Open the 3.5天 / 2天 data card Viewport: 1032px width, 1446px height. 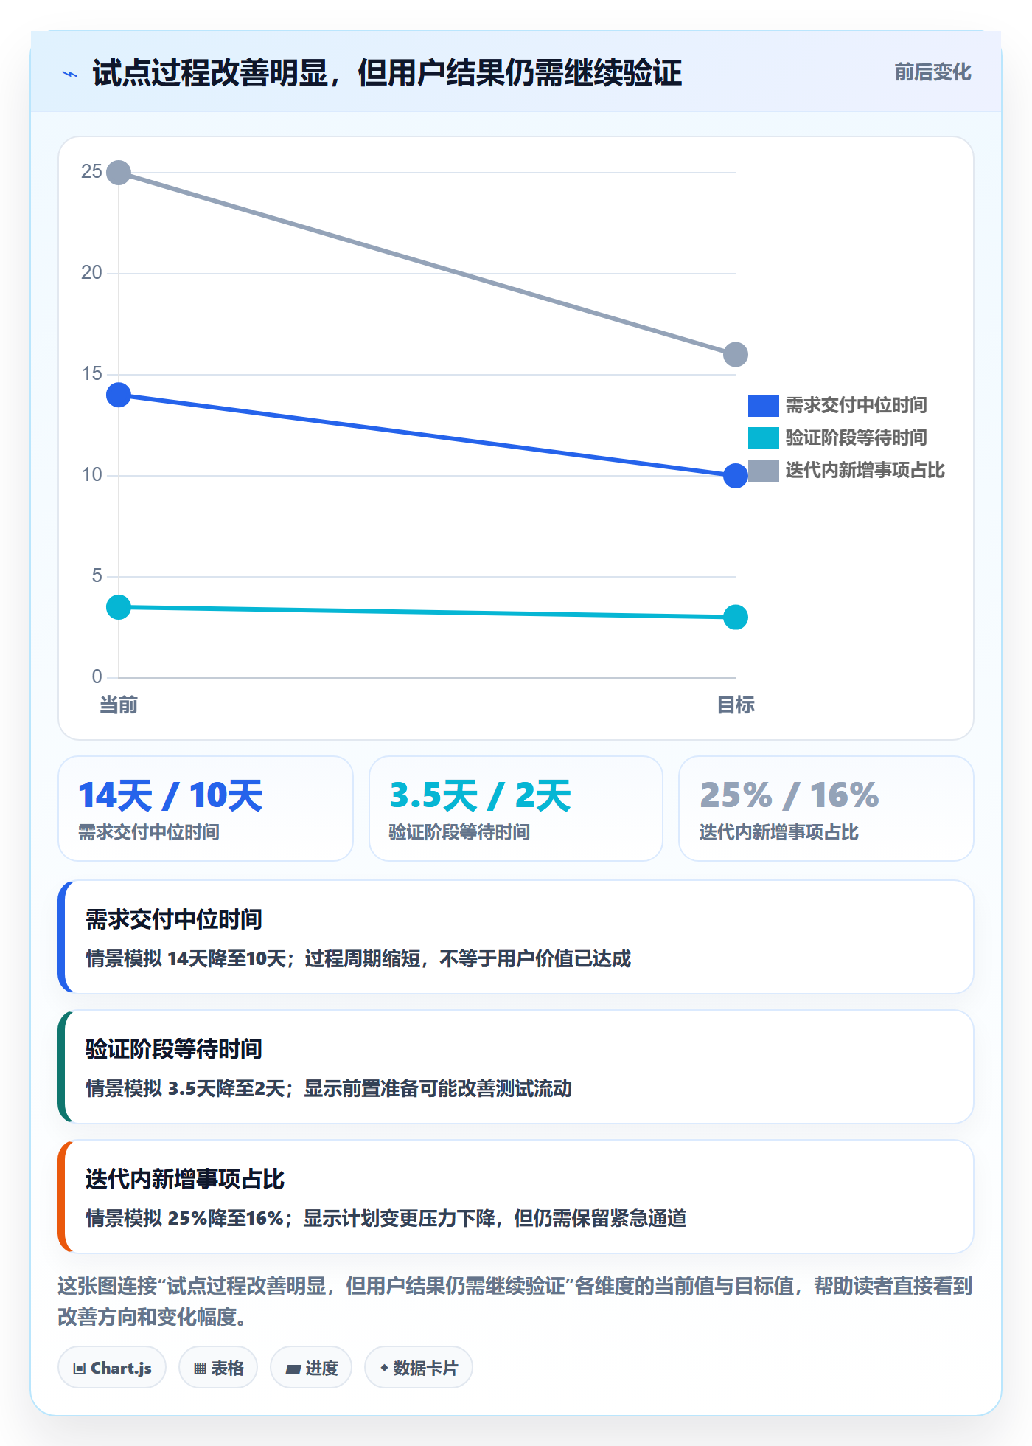point(516,809)
